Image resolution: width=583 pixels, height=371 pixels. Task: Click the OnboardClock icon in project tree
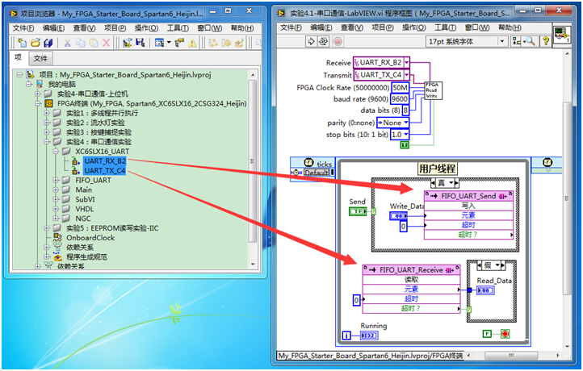pos(57,237)
